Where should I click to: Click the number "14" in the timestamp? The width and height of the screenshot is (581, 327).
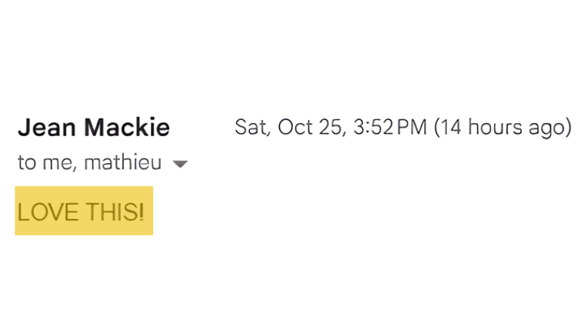coord(453,127)
